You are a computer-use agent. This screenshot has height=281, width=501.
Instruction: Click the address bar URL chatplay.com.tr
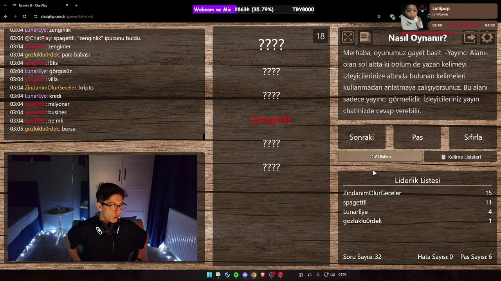click(67, 16)
